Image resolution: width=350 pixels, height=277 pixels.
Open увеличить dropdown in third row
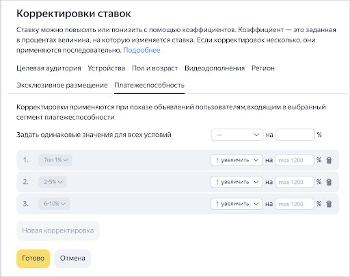pyautogui.click(x=237, y=204)
